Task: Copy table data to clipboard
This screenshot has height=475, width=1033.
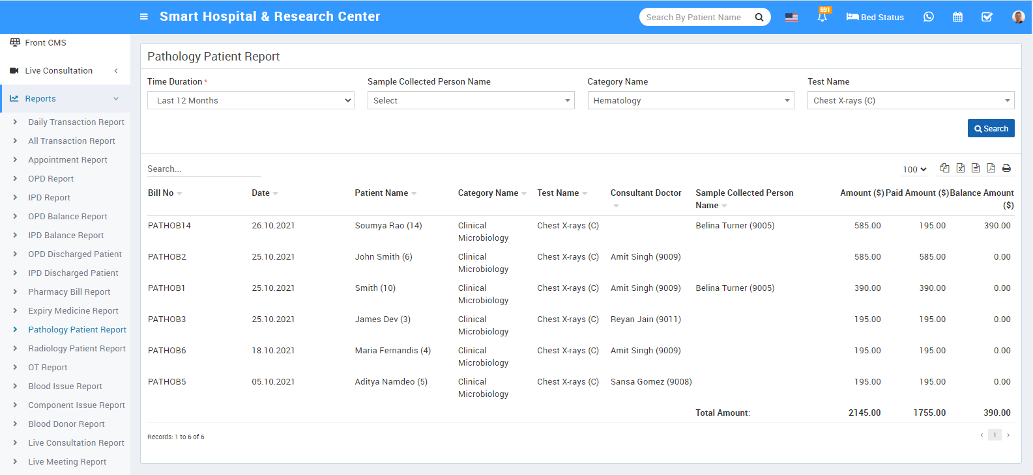Action: tap(944, 168)
